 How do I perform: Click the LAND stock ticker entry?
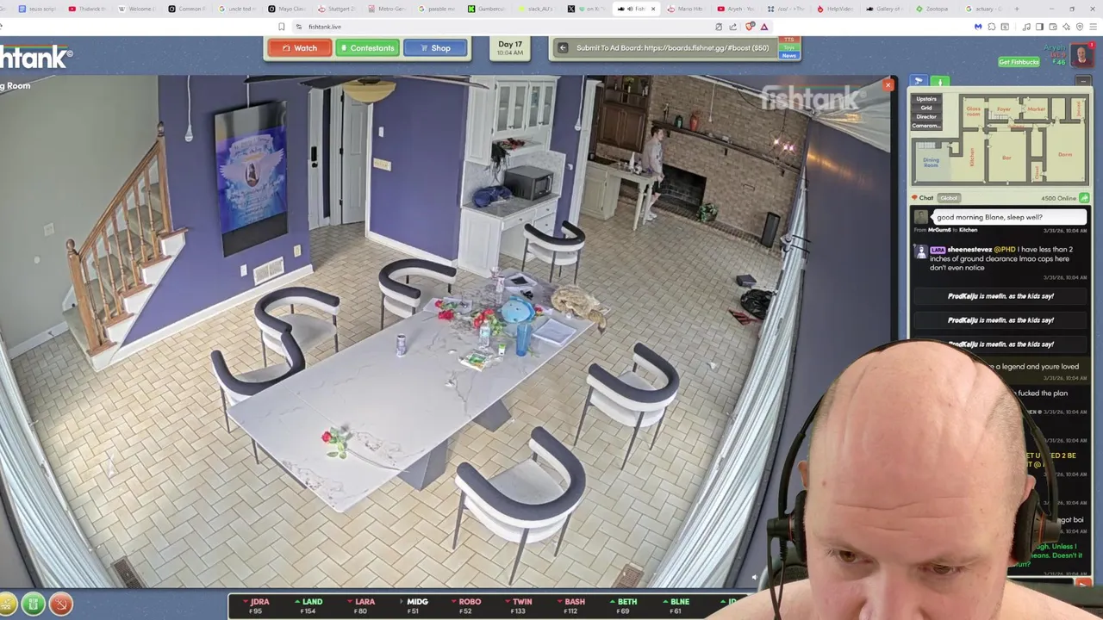click(x=308, y=606)
